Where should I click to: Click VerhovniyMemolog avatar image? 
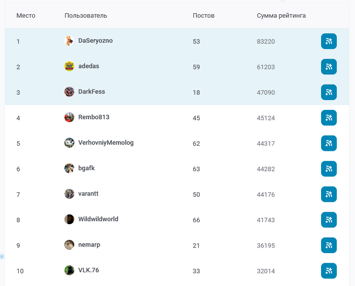coord(69,143)
